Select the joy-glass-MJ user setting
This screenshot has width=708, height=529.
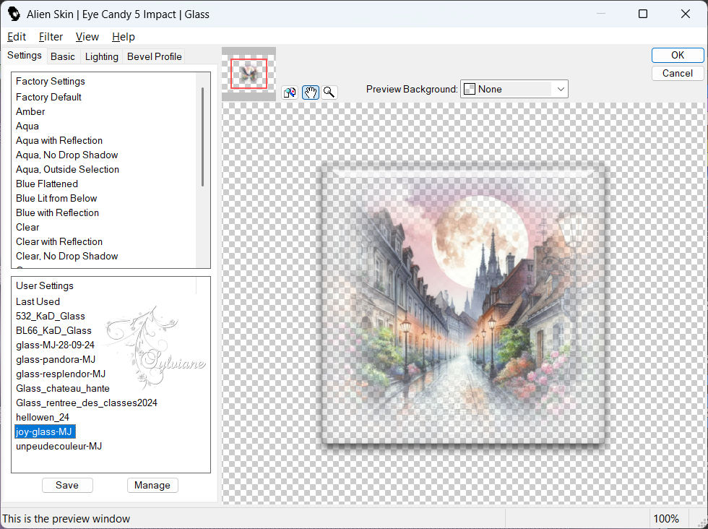pos(44,432)
